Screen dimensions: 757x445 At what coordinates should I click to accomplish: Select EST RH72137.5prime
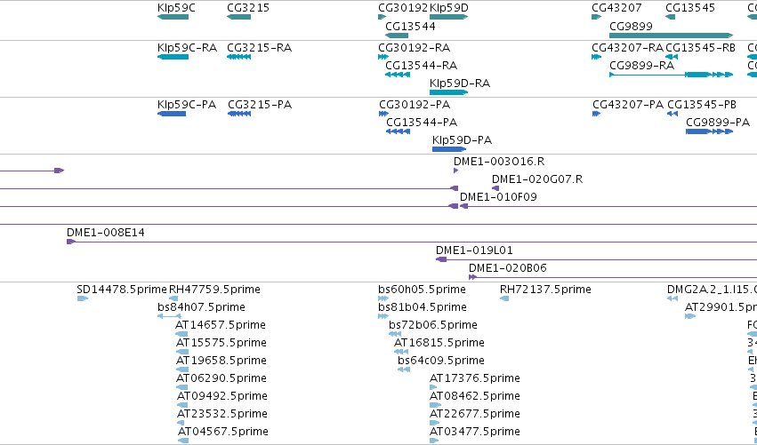pyautogui.click(x=504, y=299)
